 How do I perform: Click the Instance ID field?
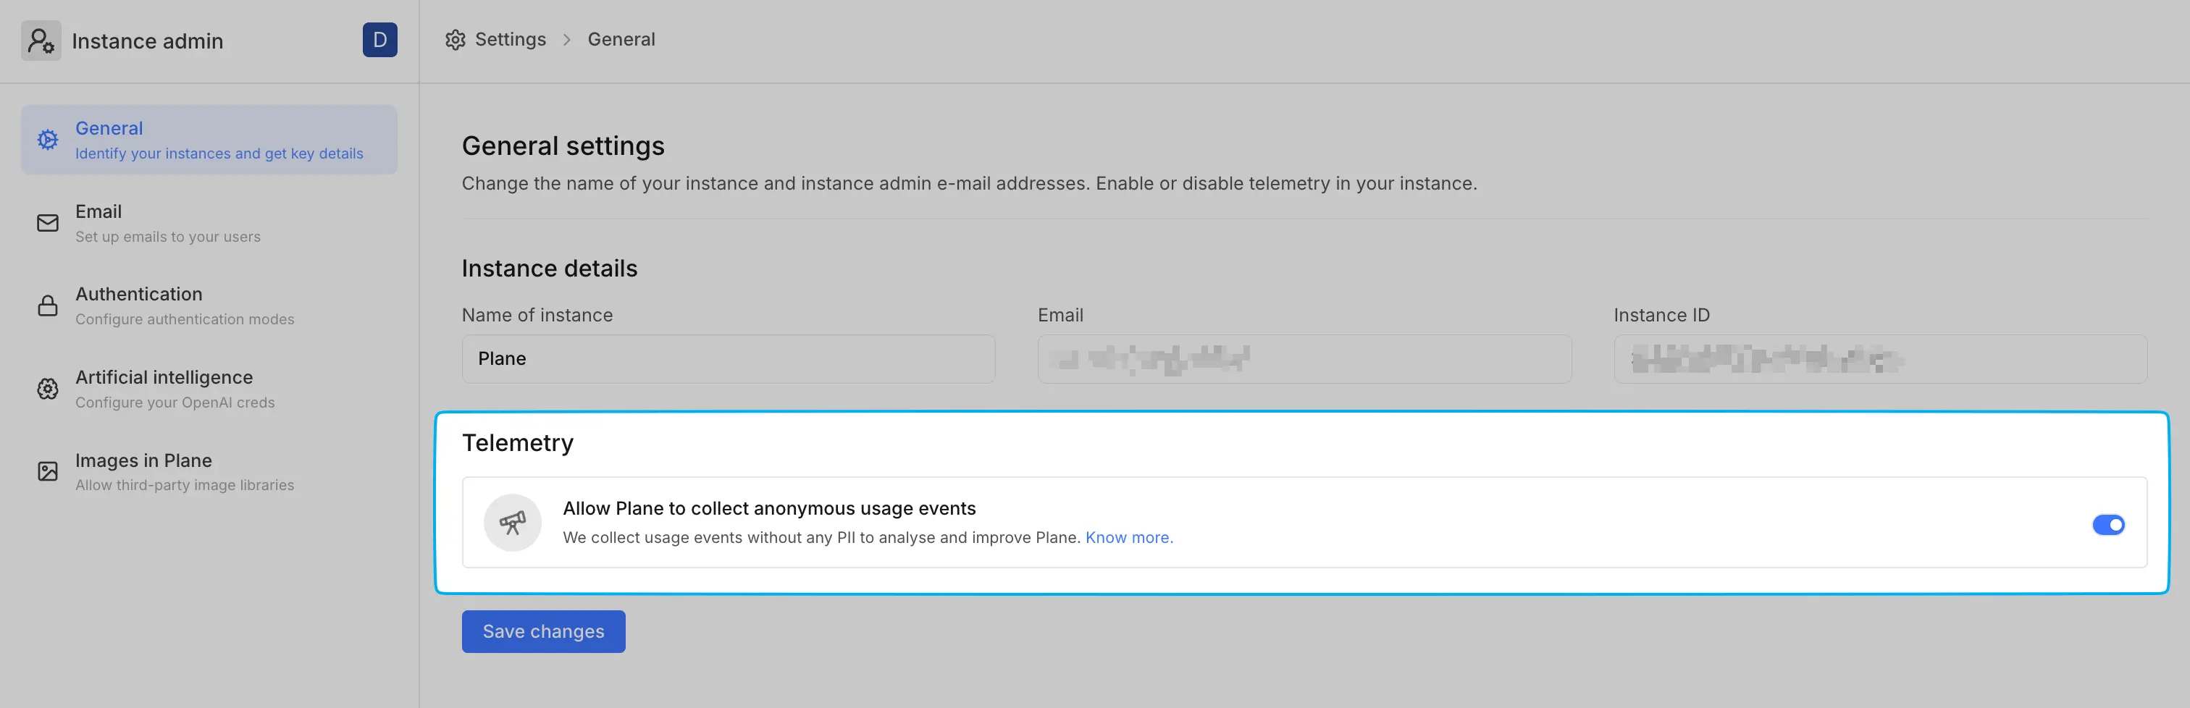point(1880,358)
